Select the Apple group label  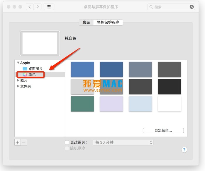[x=25, y=63]
